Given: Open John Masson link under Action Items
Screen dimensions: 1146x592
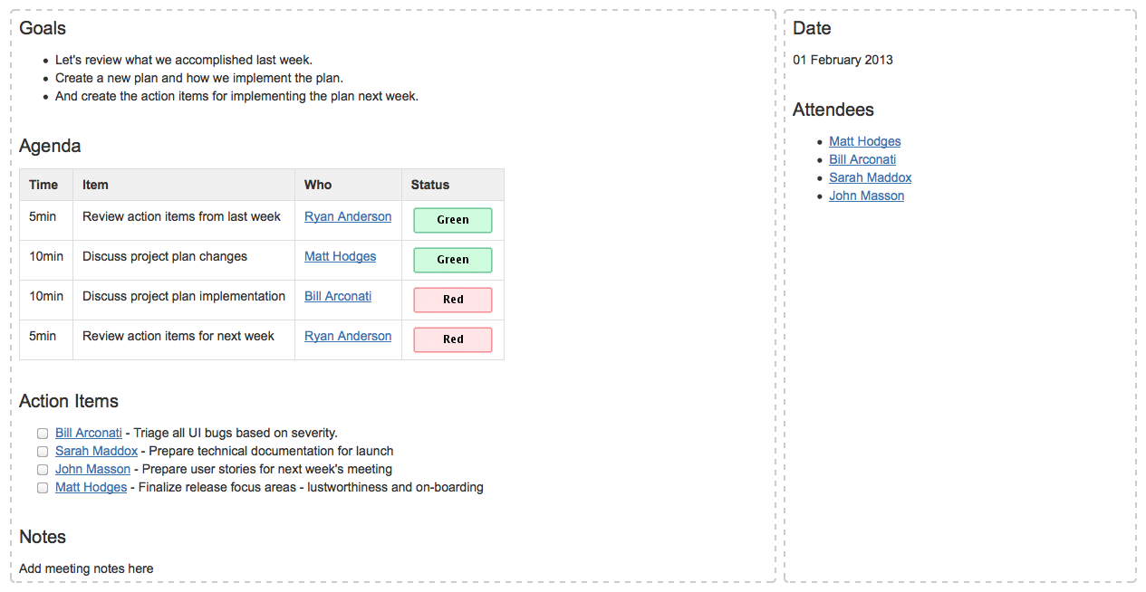Looking at the screenshot, I should point(92,470).
